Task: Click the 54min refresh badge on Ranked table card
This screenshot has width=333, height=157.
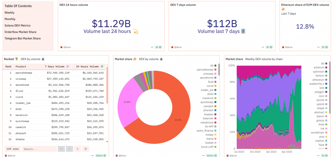Action: 101,155
